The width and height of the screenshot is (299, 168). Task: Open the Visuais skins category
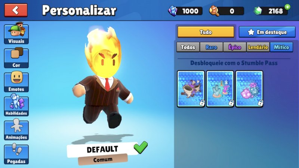pos(16,33)
